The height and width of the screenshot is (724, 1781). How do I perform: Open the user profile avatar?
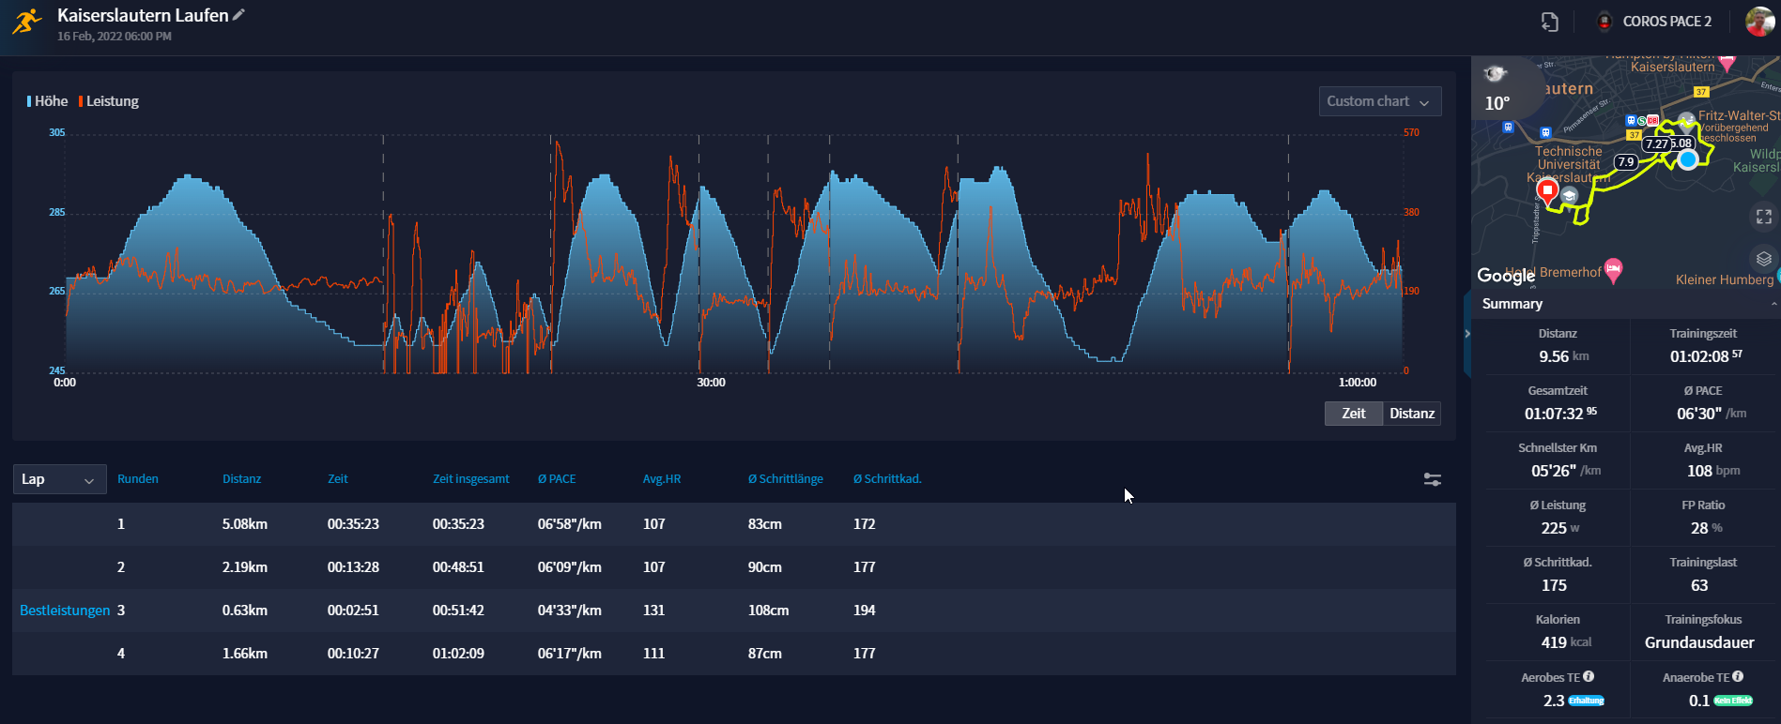point(1759,22)
